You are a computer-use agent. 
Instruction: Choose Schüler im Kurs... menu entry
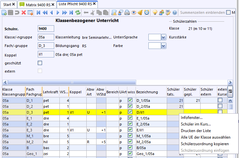(x=196, y=124)
